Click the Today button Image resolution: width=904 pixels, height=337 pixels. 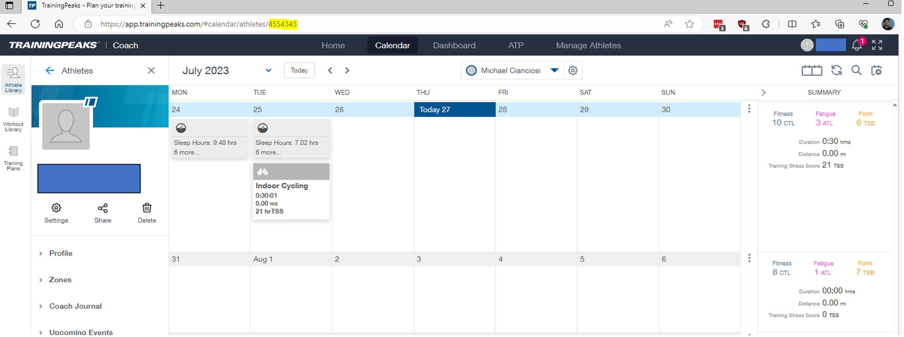tap(299, 71)
